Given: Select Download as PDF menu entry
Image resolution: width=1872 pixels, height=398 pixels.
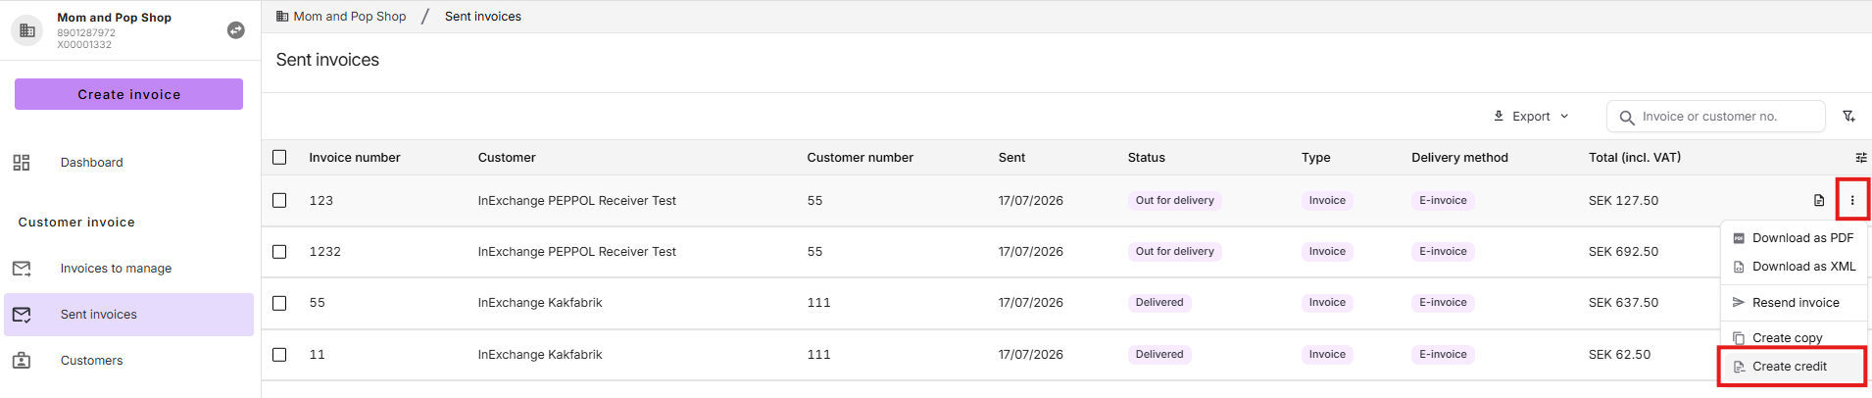Looking at the screenshot, I should (1794, 238).
